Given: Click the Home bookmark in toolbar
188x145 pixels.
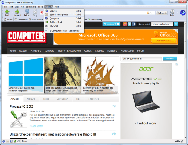Looking at the screenshot, I should click(8, 20).
